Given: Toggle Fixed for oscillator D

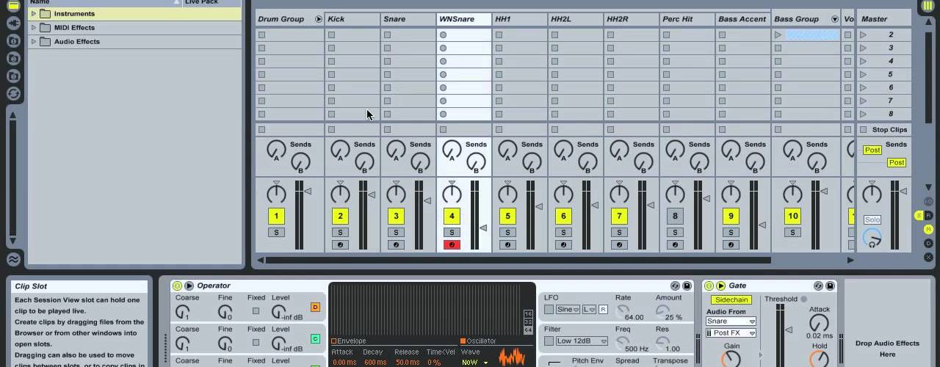Looking at the screenshot, I should click(x=256, y=311).
